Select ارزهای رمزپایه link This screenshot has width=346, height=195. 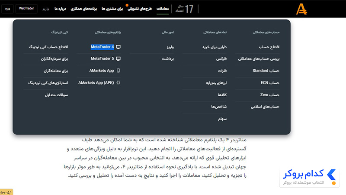216,83
